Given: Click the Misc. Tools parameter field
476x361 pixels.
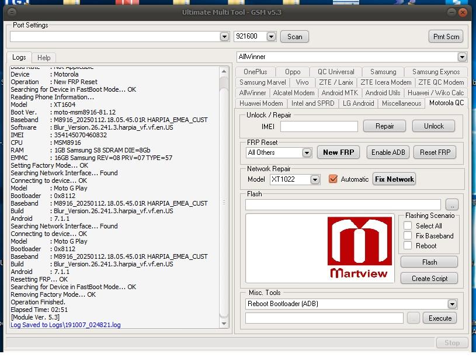Looking at the screenshot, I should [x=324, y=318].
